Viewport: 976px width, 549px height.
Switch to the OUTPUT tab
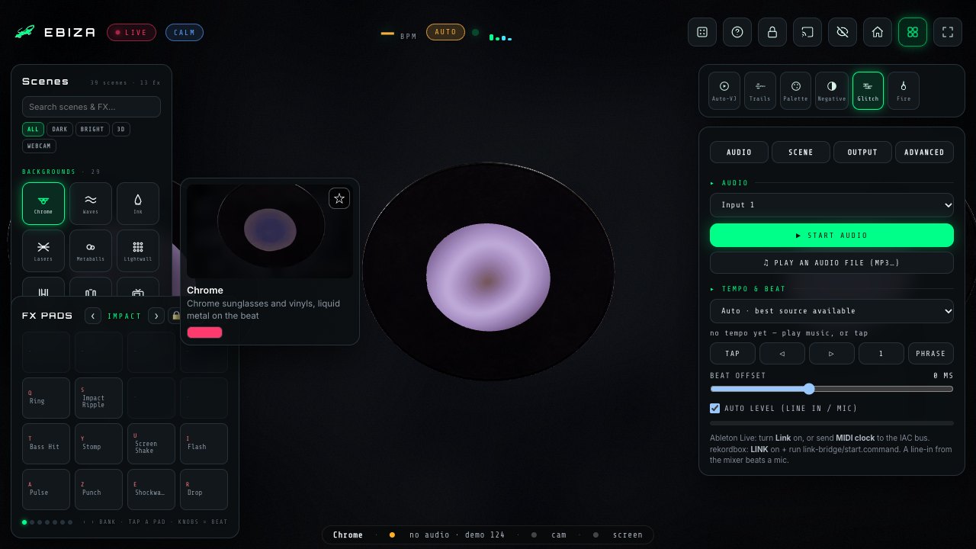(x=862, y=152)
